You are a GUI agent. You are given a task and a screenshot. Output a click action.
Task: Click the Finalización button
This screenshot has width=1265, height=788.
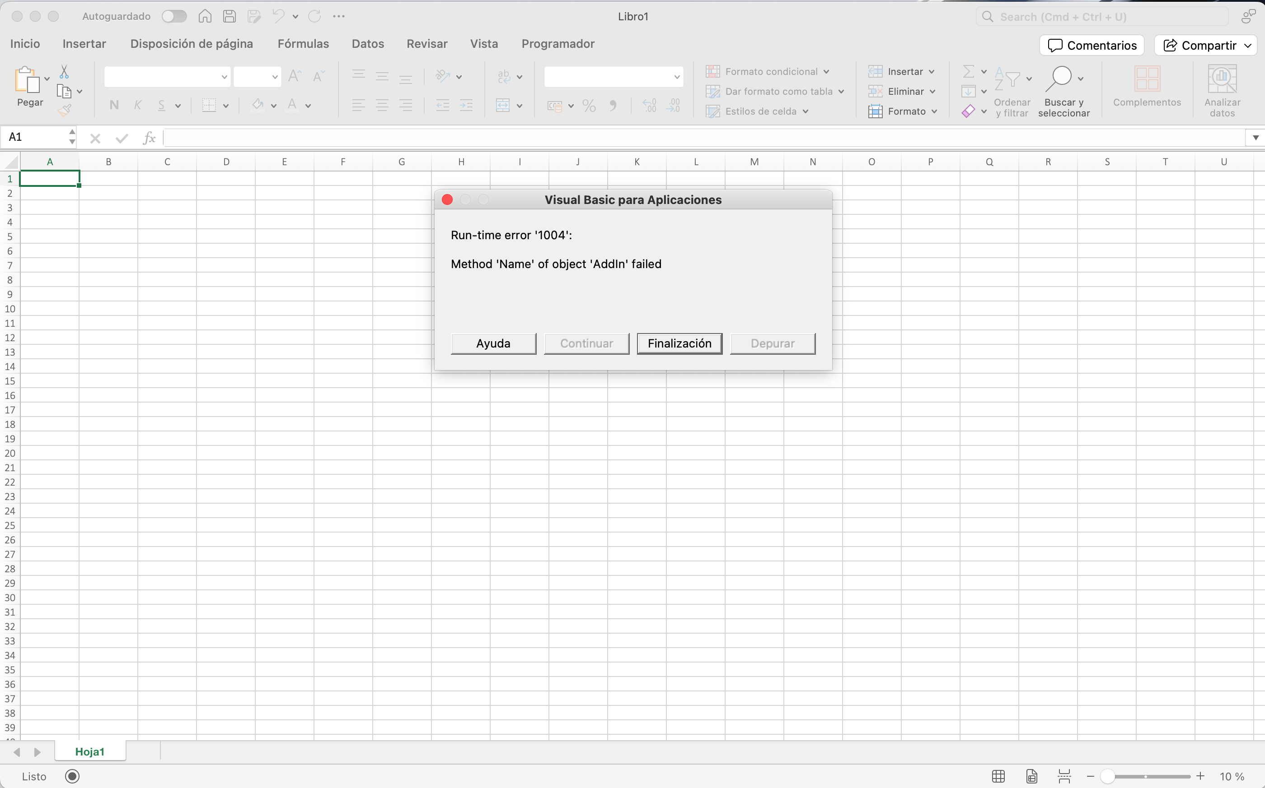[x=679, y=343]
